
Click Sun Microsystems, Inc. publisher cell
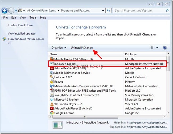[139, 95]
